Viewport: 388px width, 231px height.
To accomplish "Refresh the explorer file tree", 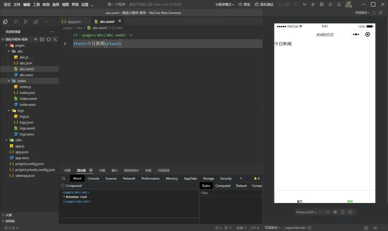I will click(x=48, y=39).
